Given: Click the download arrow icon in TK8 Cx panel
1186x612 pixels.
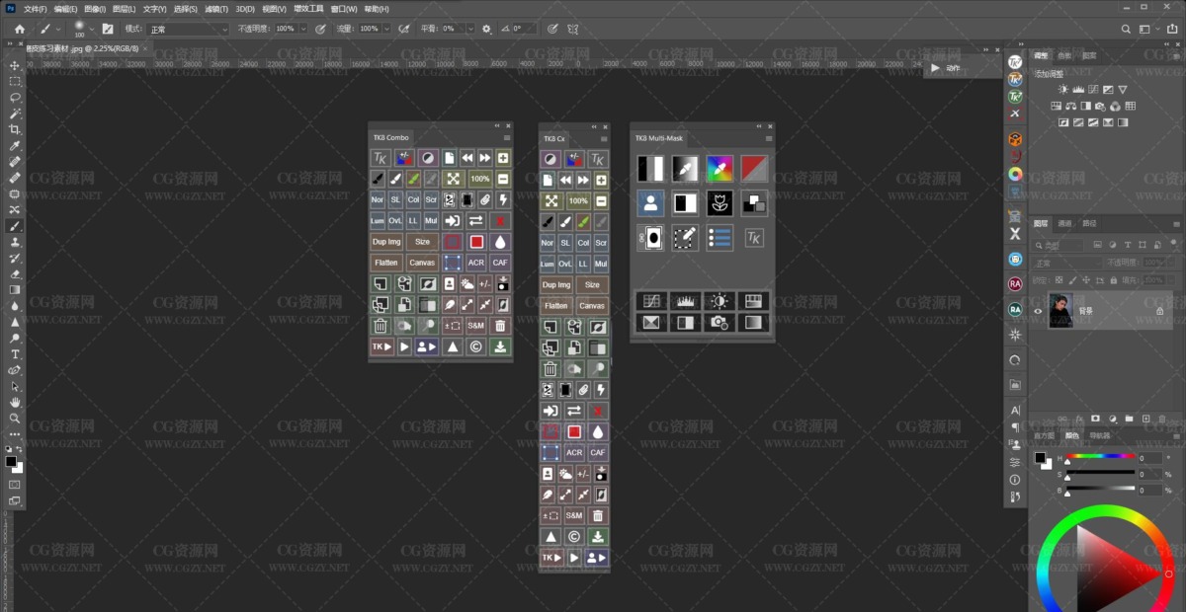Looking at the screenshot, I should point(598,537).
